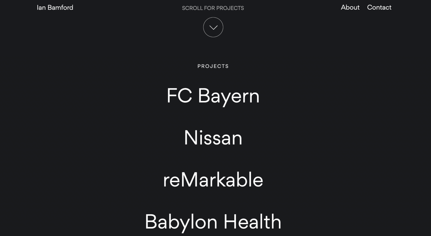Open the FC Bayern project
Viewport: 431px width, 236px height.
tap(213, 96)
